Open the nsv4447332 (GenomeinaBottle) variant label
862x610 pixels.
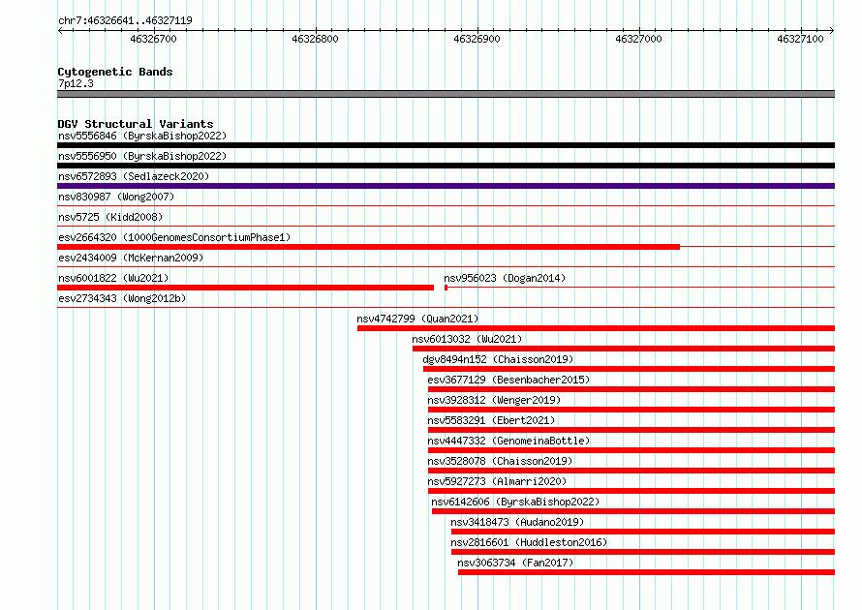click(508, 441)
